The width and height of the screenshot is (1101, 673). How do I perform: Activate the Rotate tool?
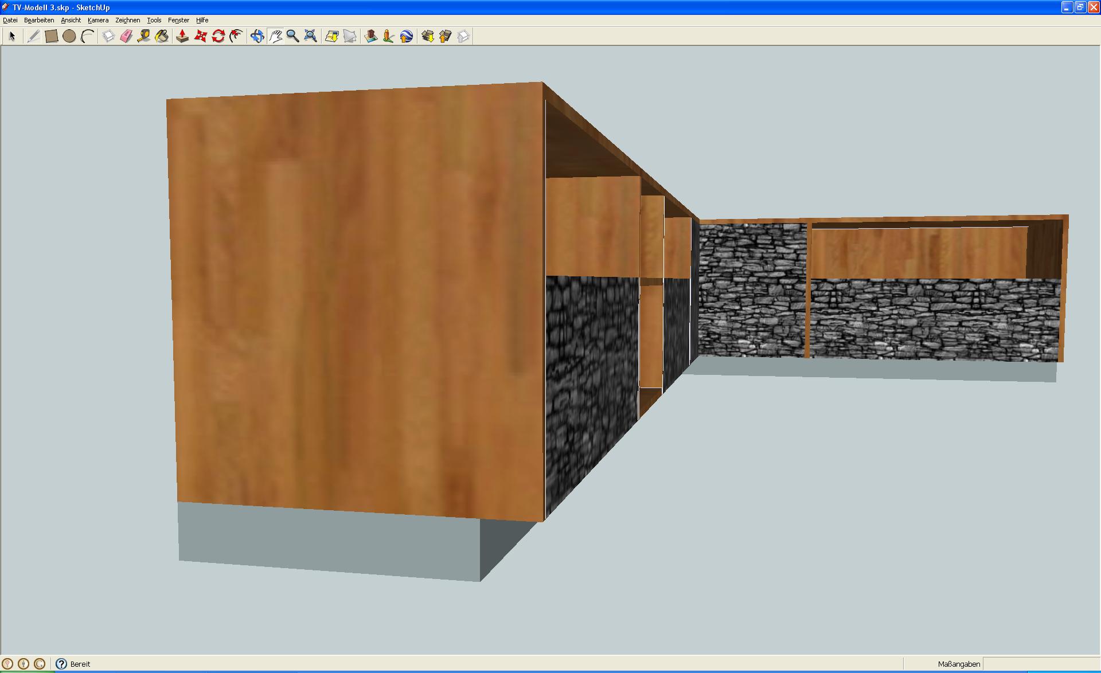[x=218, y=36]
